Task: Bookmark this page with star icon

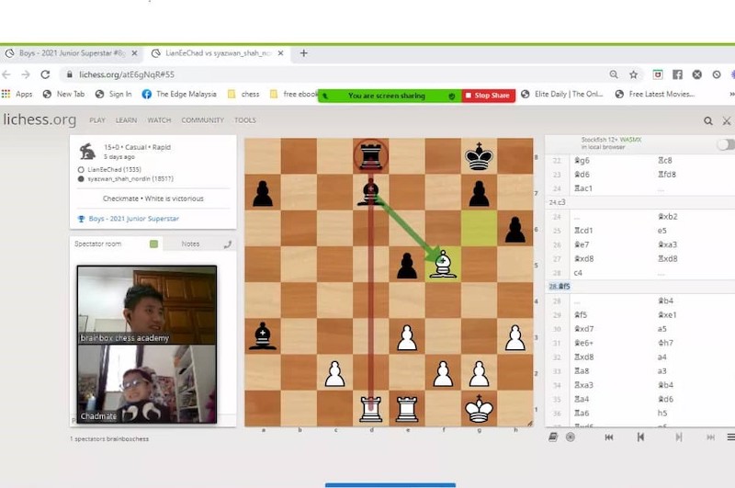Action: tap(633, 74)
